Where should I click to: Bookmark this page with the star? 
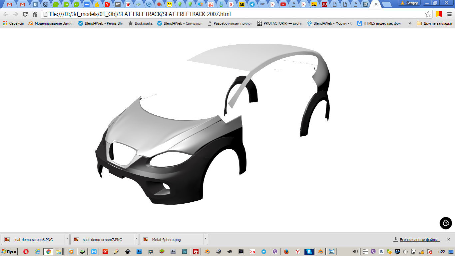[428, 14]
